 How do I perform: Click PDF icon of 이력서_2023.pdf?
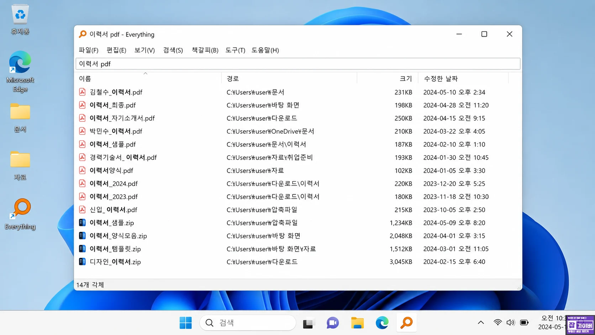tap(82, 197)
